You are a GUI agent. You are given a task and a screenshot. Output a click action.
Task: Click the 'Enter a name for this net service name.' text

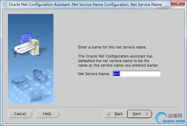pyautogui.click(x=112, y=47)
